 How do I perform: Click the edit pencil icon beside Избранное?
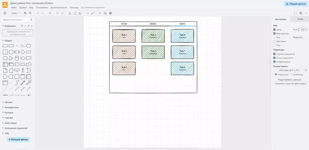(28, 26)
